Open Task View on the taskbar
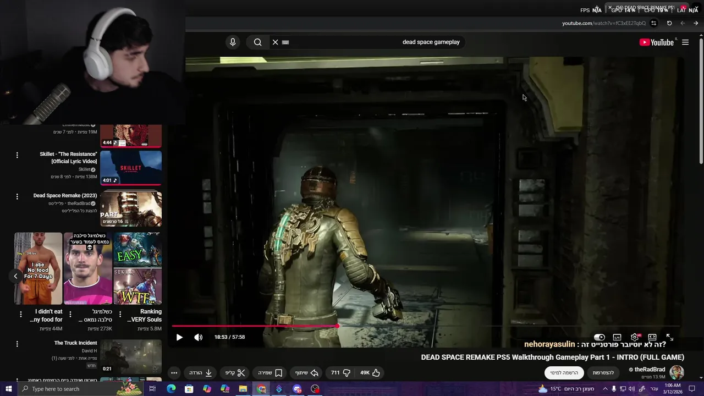This screenshot has width=704, height=396. [x=152, y=389]
